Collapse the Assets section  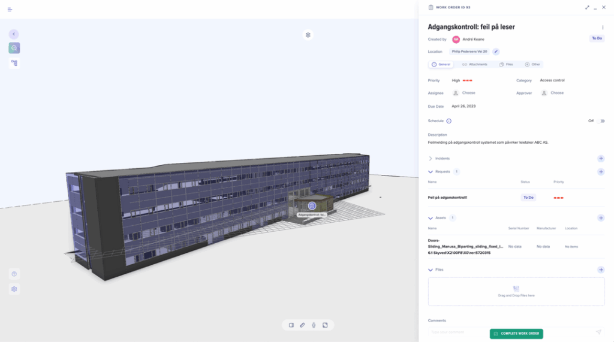tap(431, 218)
